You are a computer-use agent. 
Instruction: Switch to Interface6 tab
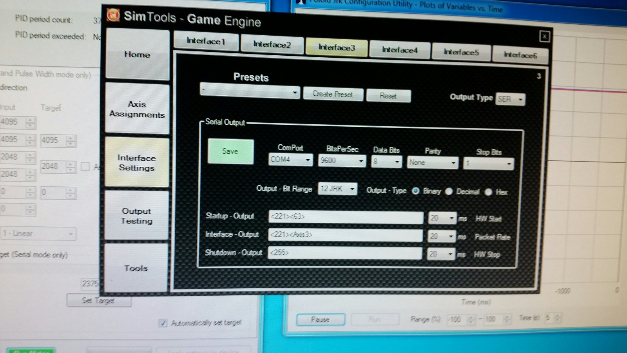520,55
